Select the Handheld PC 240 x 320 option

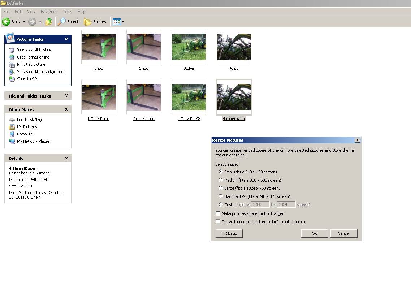221,196
